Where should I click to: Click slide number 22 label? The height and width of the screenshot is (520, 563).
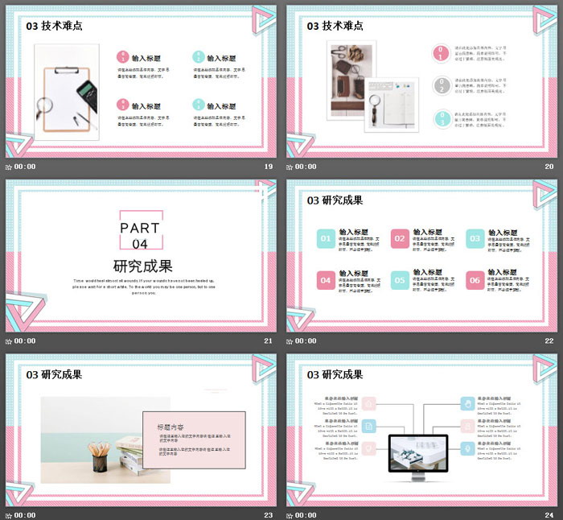point(549,341)
